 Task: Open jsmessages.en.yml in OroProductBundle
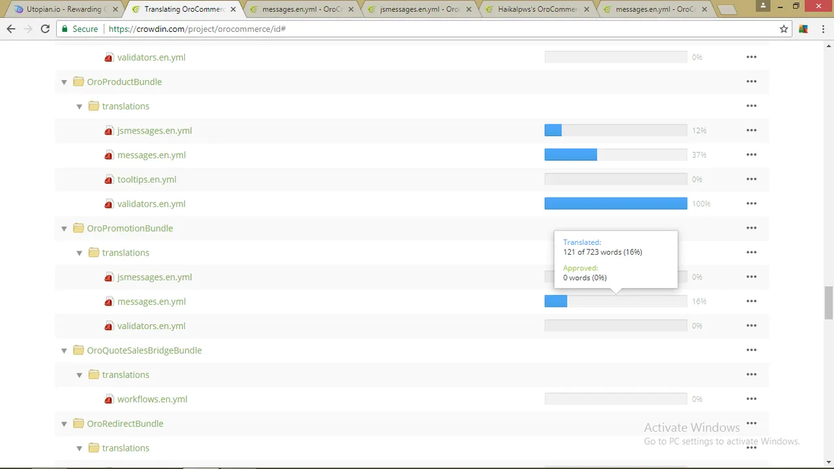click(x=154, y=130)
